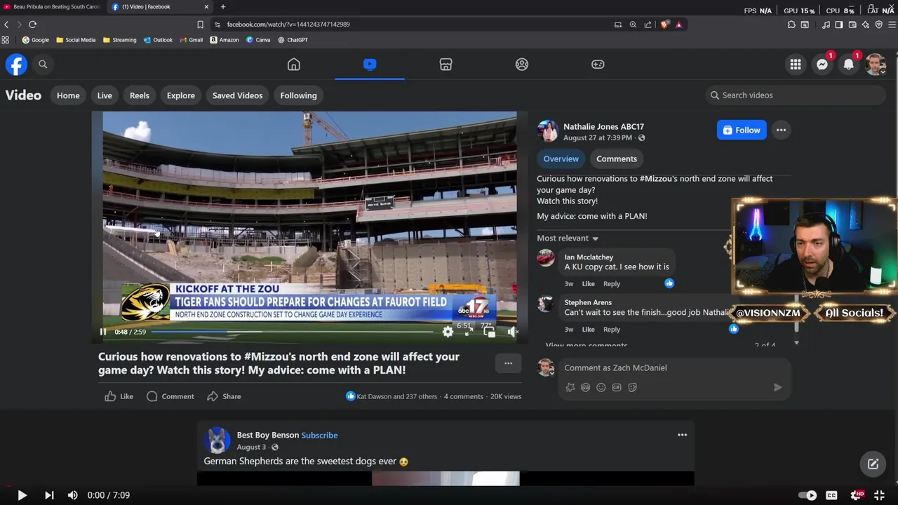Image resolution: width=898 pixels, height=505 pixels.
Task: Switch to the Overview tab
Action: click(x=561, y=159)
